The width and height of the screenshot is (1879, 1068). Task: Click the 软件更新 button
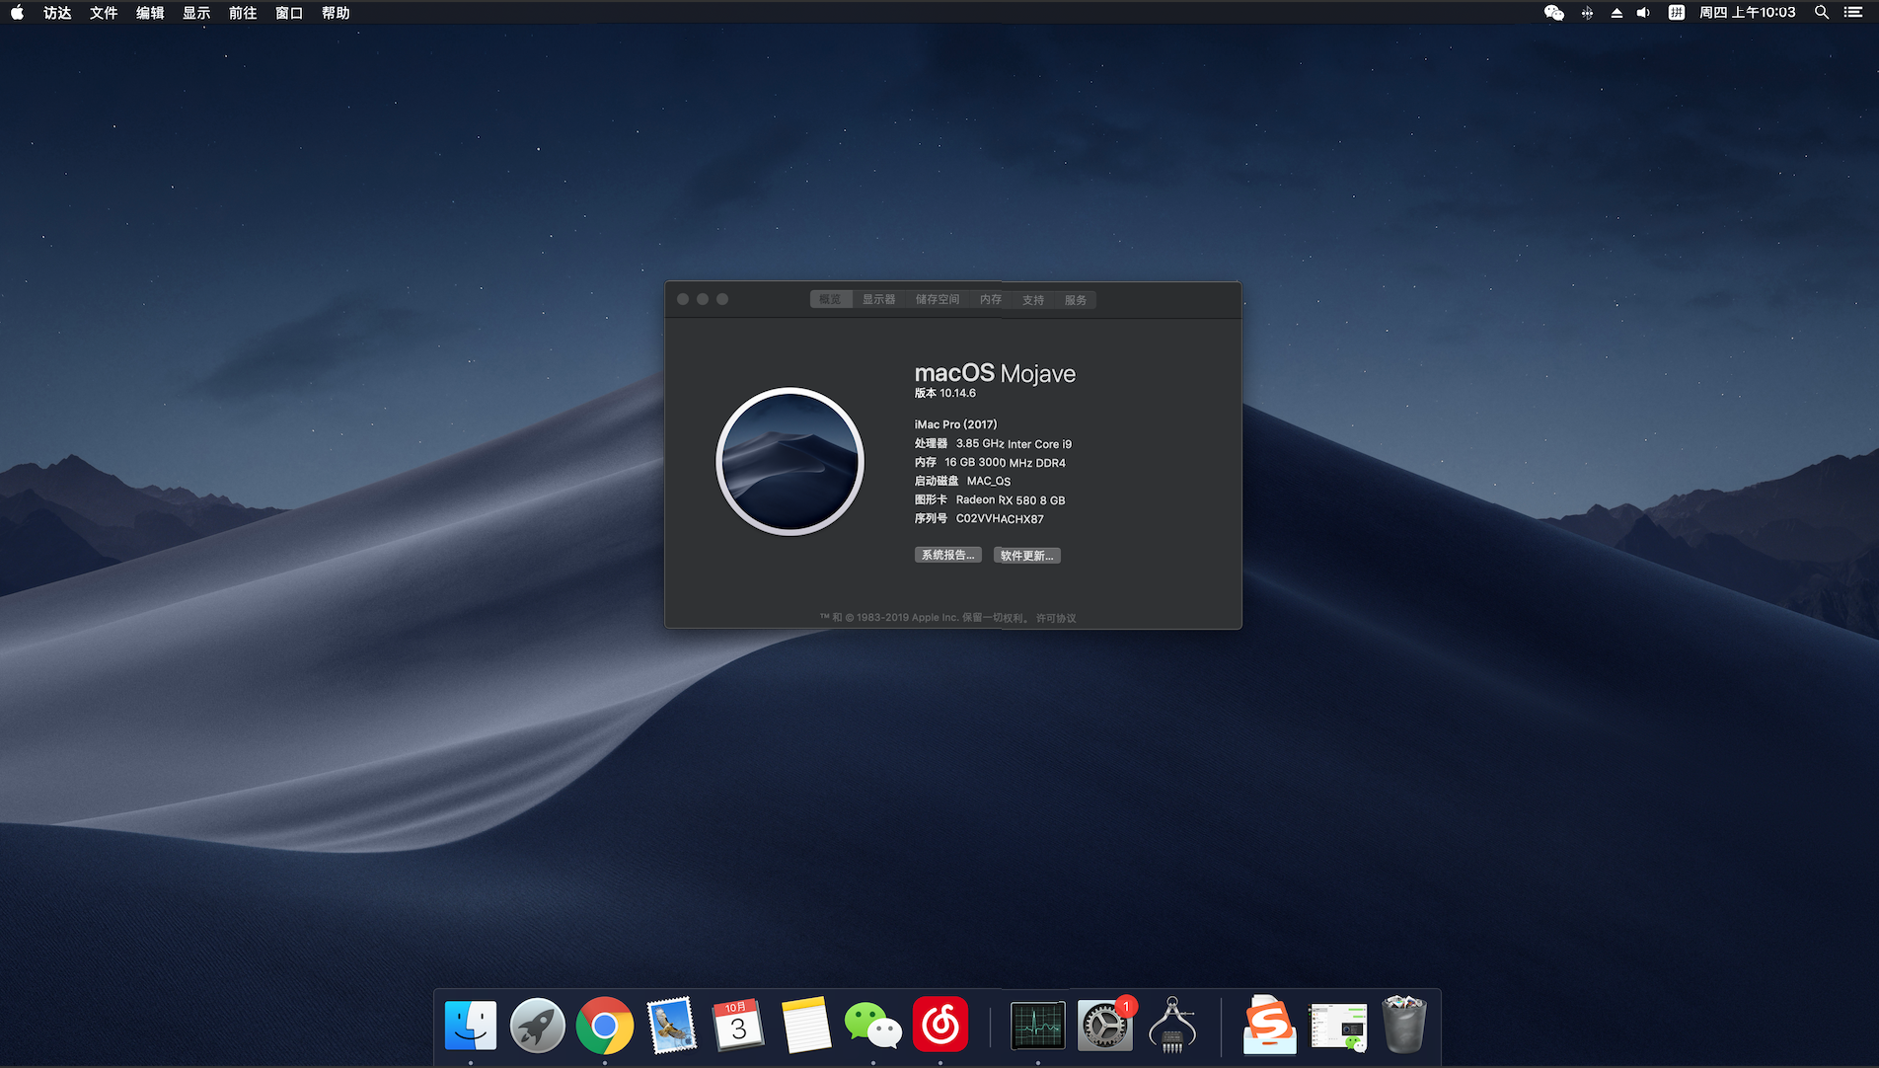(1026, 554)
